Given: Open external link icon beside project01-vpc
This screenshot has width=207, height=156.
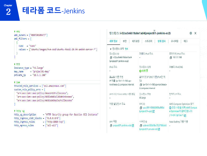Looking at the screenshot, I should [153, 111].
